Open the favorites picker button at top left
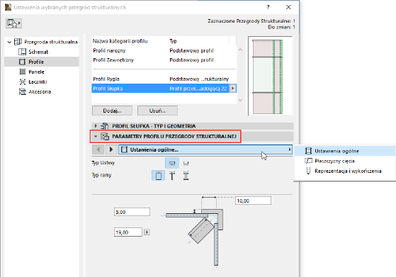This screenshot has height=277, width=396. tap(13, 23)
